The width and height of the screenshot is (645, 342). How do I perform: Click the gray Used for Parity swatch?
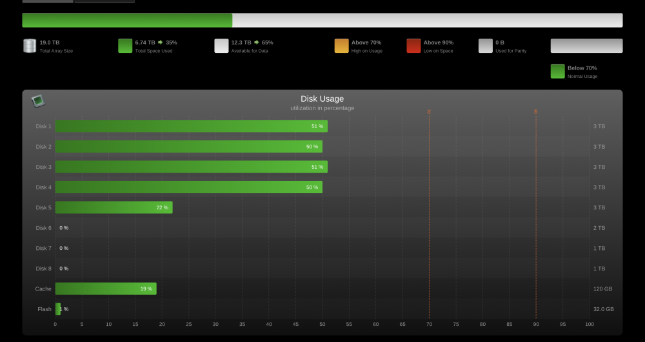click(486, 46)
